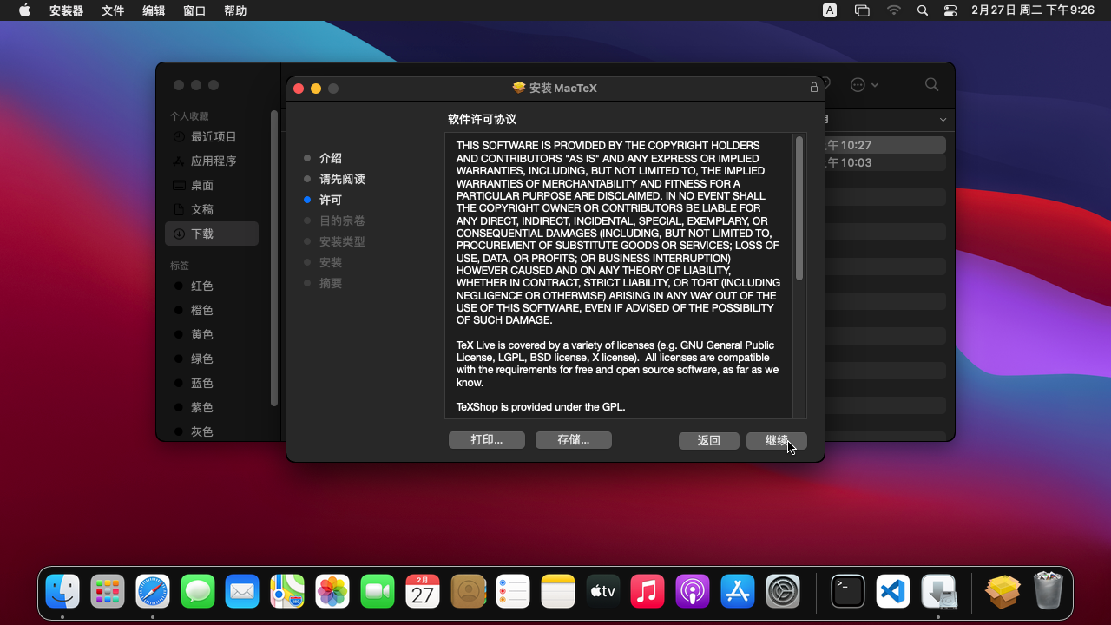1111x625 pixels.
Task: Click the Print (打印...) button
Action: tap(487, 440)
